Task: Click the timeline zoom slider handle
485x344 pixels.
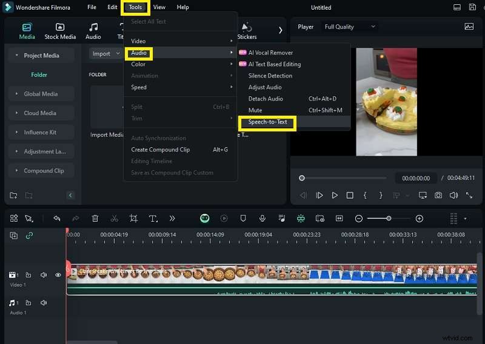Action: coord(389,219)
